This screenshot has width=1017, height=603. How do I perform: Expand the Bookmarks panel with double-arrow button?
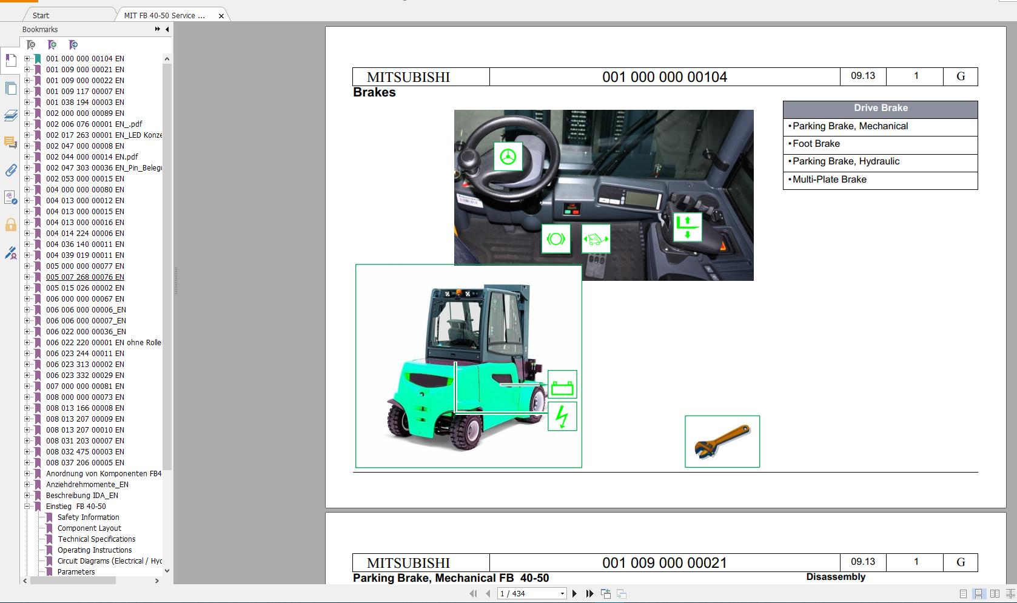coord(158,29)
